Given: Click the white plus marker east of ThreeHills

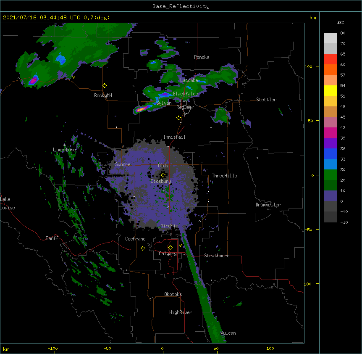Looking at the screenshot, I should [257, 158].
